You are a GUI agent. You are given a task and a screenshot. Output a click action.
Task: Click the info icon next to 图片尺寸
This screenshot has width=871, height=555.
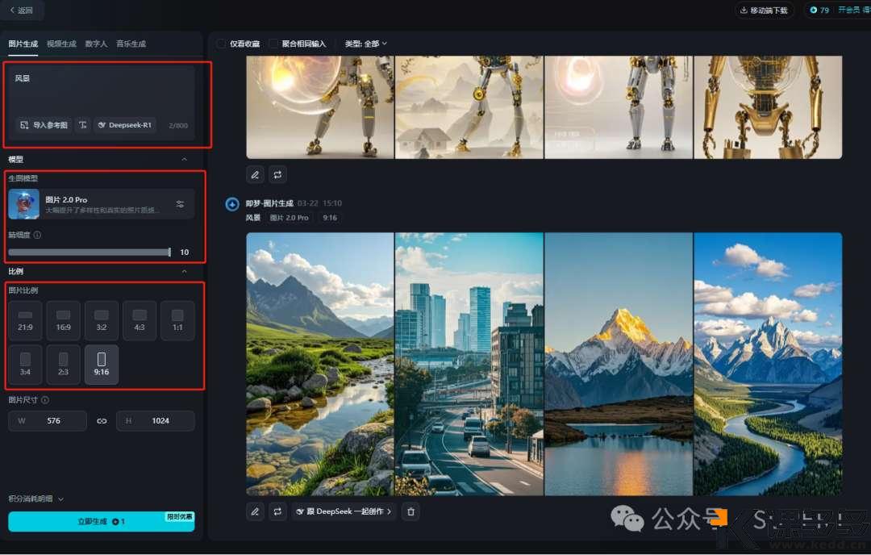(x=45, y=400)
